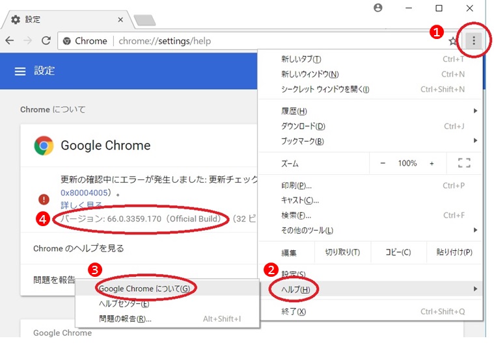Viewport: 494px width, 345px height.
Task: Click the bookmark star icon
Action: click(x=453, y=41)
